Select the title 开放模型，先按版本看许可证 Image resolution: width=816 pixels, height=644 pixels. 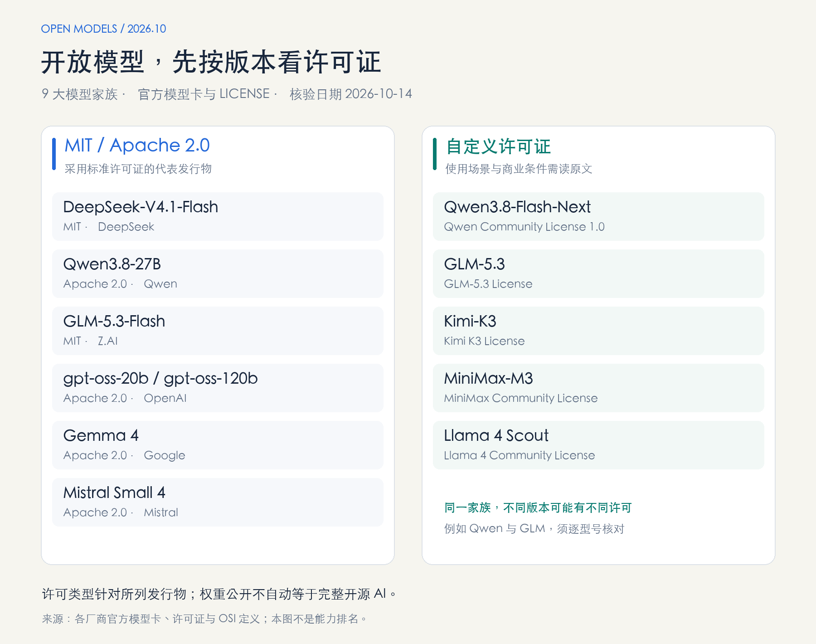(x=211, y=62)
